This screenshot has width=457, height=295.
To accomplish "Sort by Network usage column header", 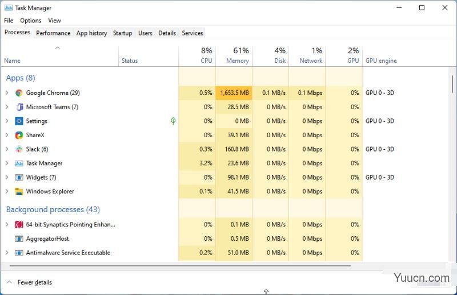I will coord(307,56).
